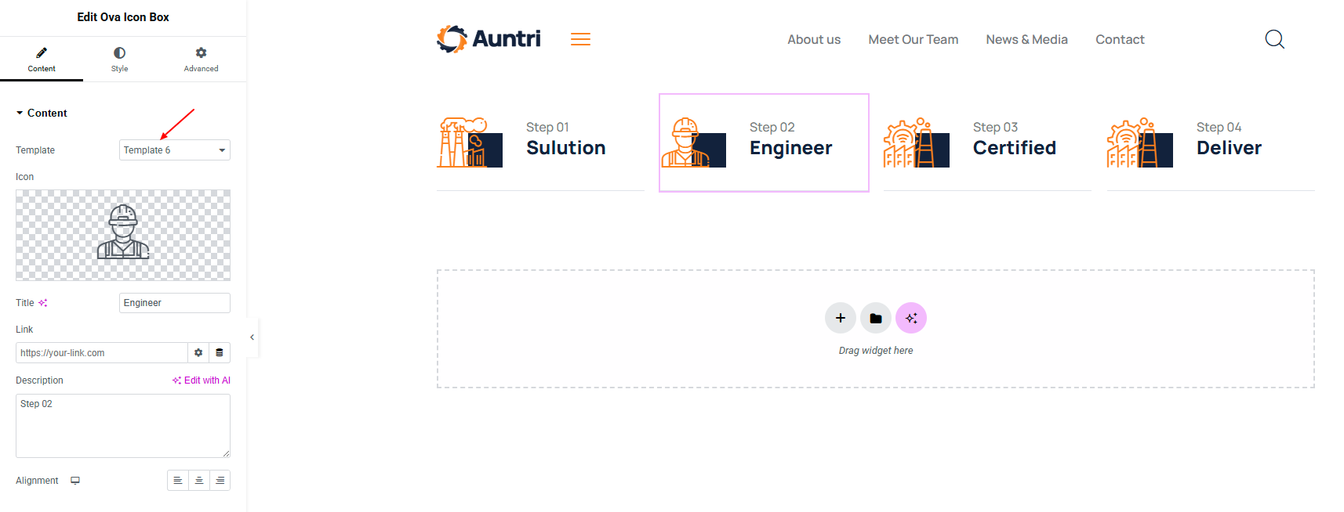Open dynamic tags icon for Link
This screenshot has height=512, width=1344.
220,352
